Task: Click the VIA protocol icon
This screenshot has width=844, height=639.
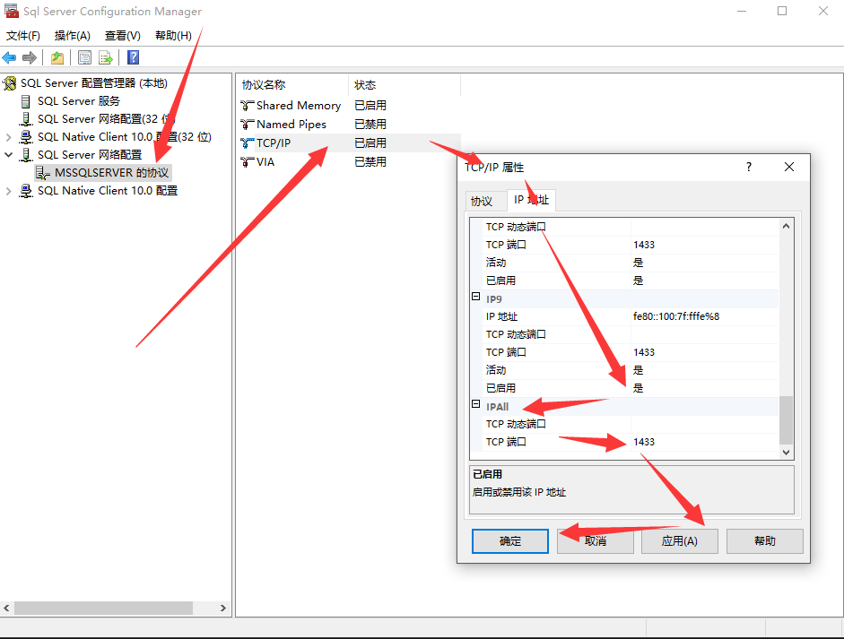Action: (x=247, y=162)
